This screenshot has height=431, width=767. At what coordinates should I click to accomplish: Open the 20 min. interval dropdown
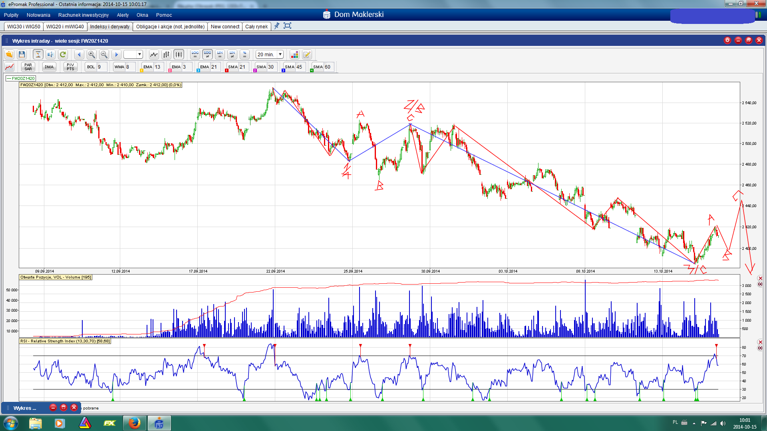280,55
